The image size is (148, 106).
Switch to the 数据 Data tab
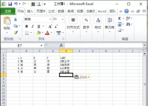click(x=61, y=11)
